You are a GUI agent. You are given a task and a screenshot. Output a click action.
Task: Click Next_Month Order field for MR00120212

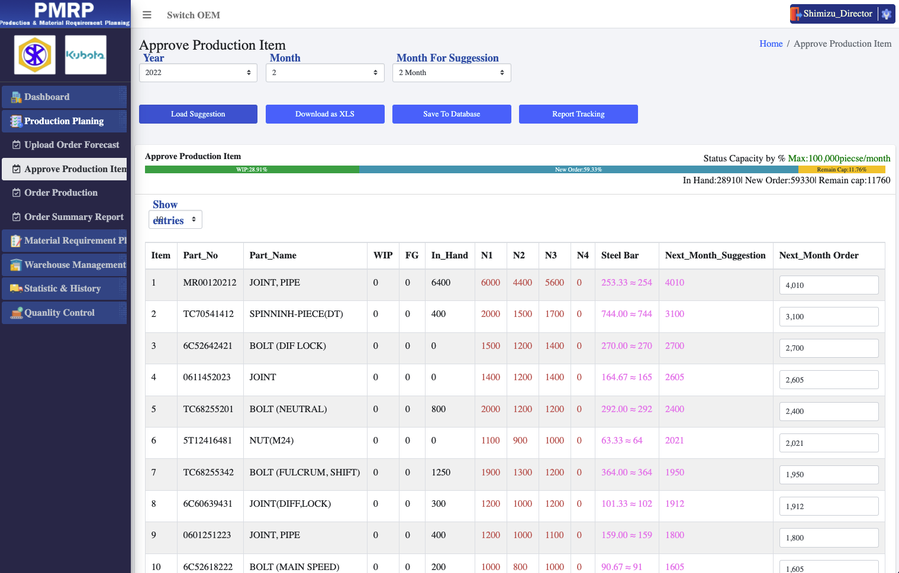click(x=828, y=285)
